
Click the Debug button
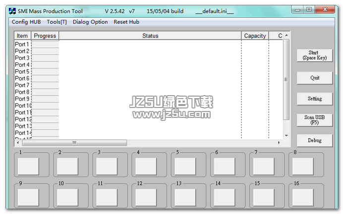pos(315,140)
